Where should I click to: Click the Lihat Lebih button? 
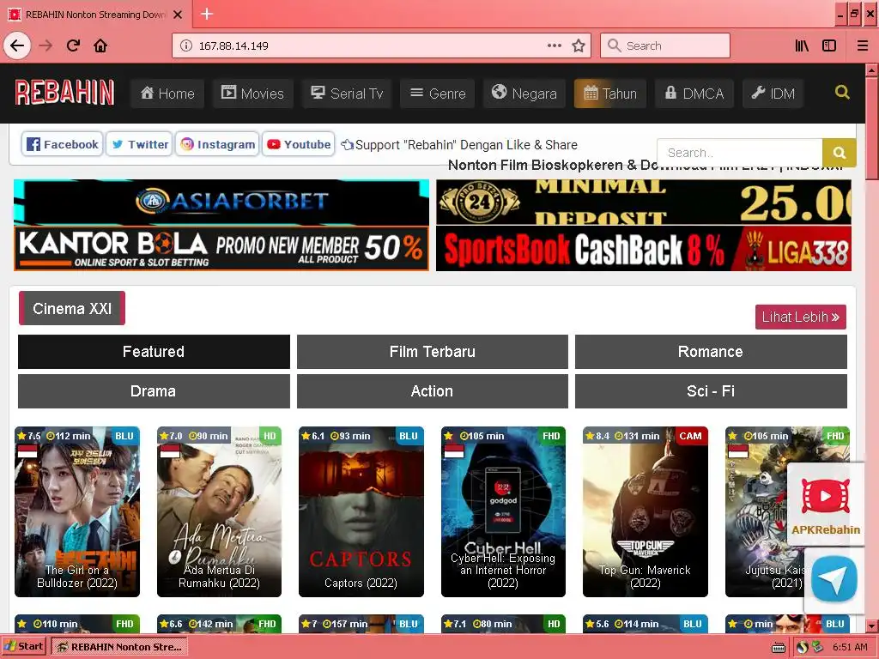[x=801, y=317]
